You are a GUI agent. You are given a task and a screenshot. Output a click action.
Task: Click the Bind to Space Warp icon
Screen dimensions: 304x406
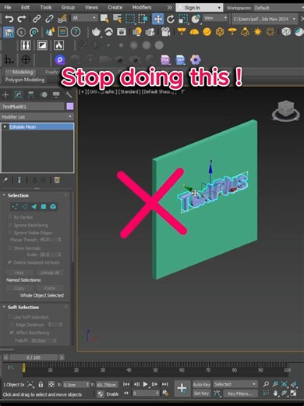pyautogui.click(x=62, y=19)
